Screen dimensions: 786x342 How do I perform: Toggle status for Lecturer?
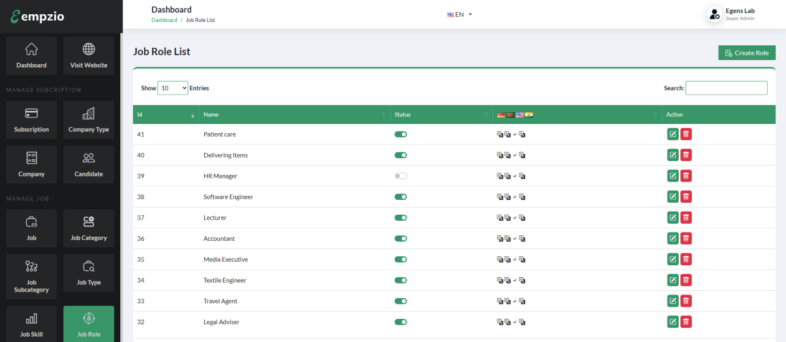coord(401,218)
